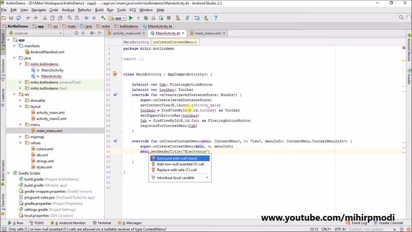Open the Build menu
This screenshot has height=232, width=412.
pyautogui.click(x=99, y=10)
